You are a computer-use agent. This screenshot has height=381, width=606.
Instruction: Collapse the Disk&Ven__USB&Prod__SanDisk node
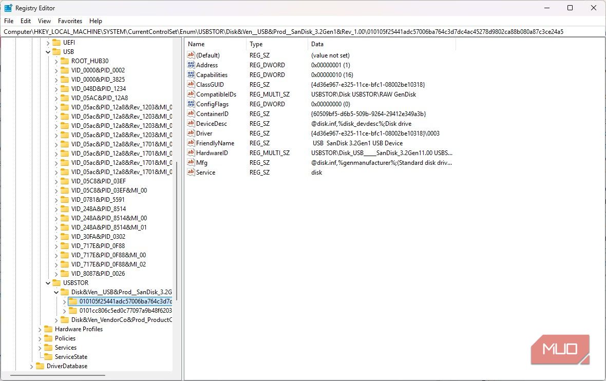(x=56, y=292)
